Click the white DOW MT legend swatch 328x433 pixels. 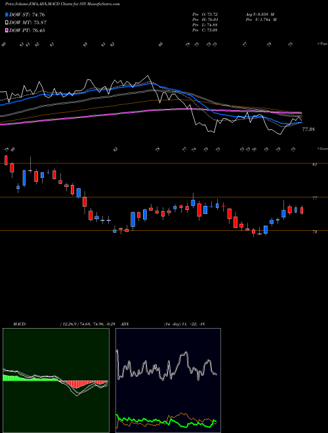pos(7,23)
